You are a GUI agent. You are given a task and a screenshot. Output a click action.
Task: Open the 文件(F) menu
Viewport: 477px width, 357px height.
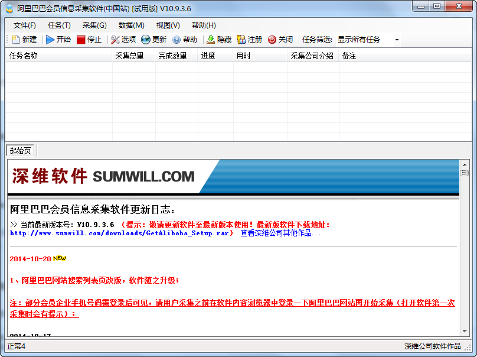25,25
